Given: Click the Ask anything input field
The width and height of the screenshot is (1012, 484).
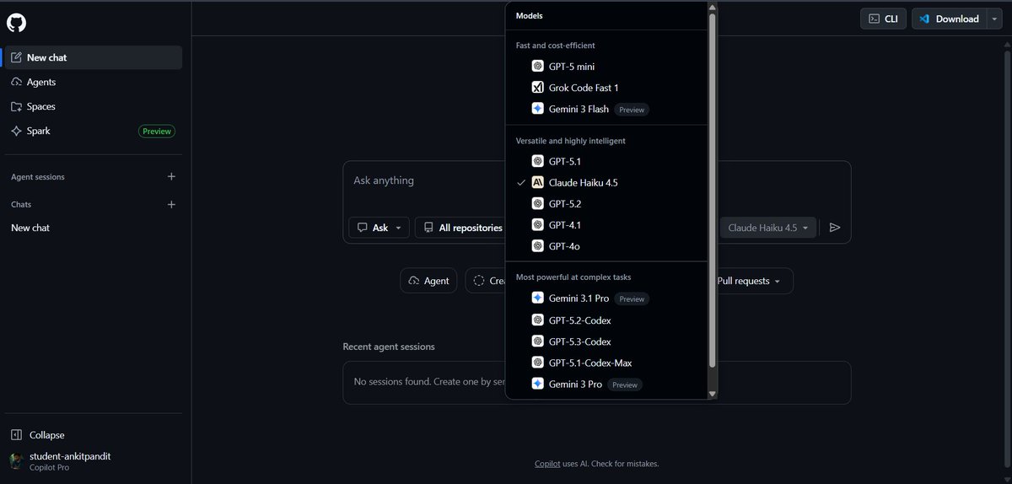Looking at the screenshot, I should pyautogui.click(x=596, y=180).
